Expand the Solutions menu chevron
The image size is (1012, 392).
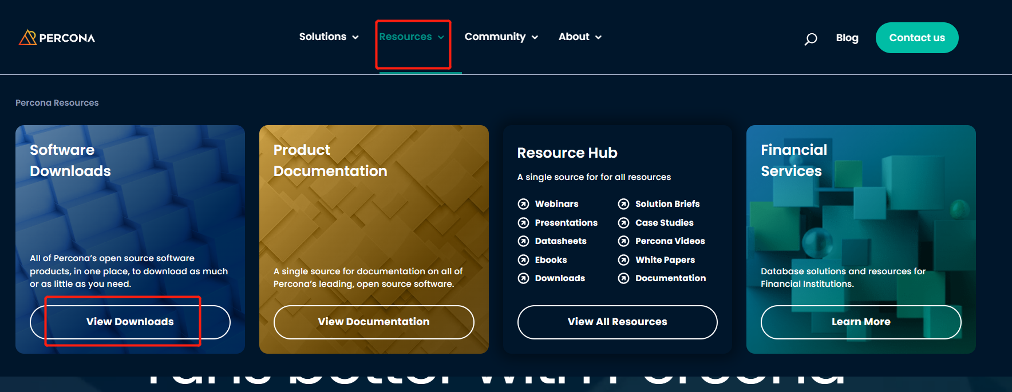click(x=355, y=37)
